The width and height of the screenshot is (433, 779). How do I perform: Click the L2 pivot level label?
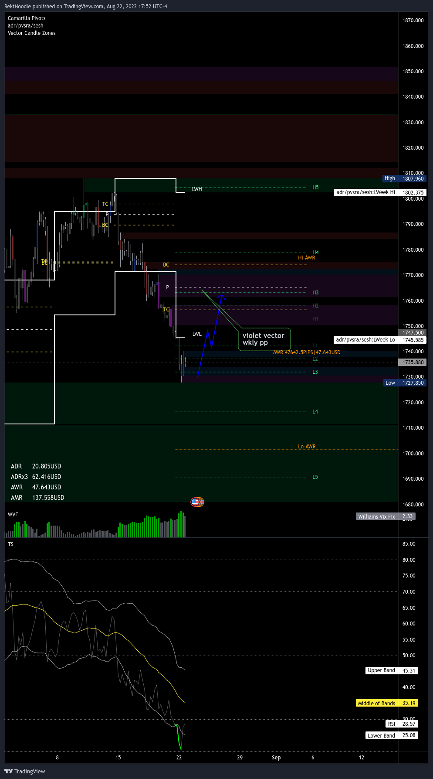click(315, 359)
